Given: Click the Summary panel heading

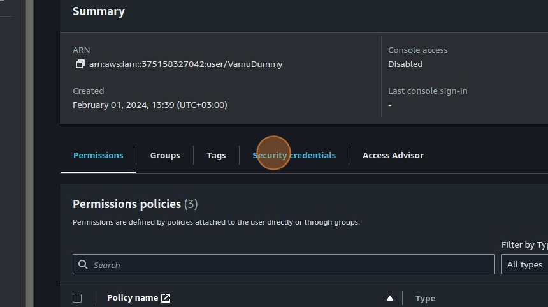Looking at the screenshot, I should pos(99,11).
